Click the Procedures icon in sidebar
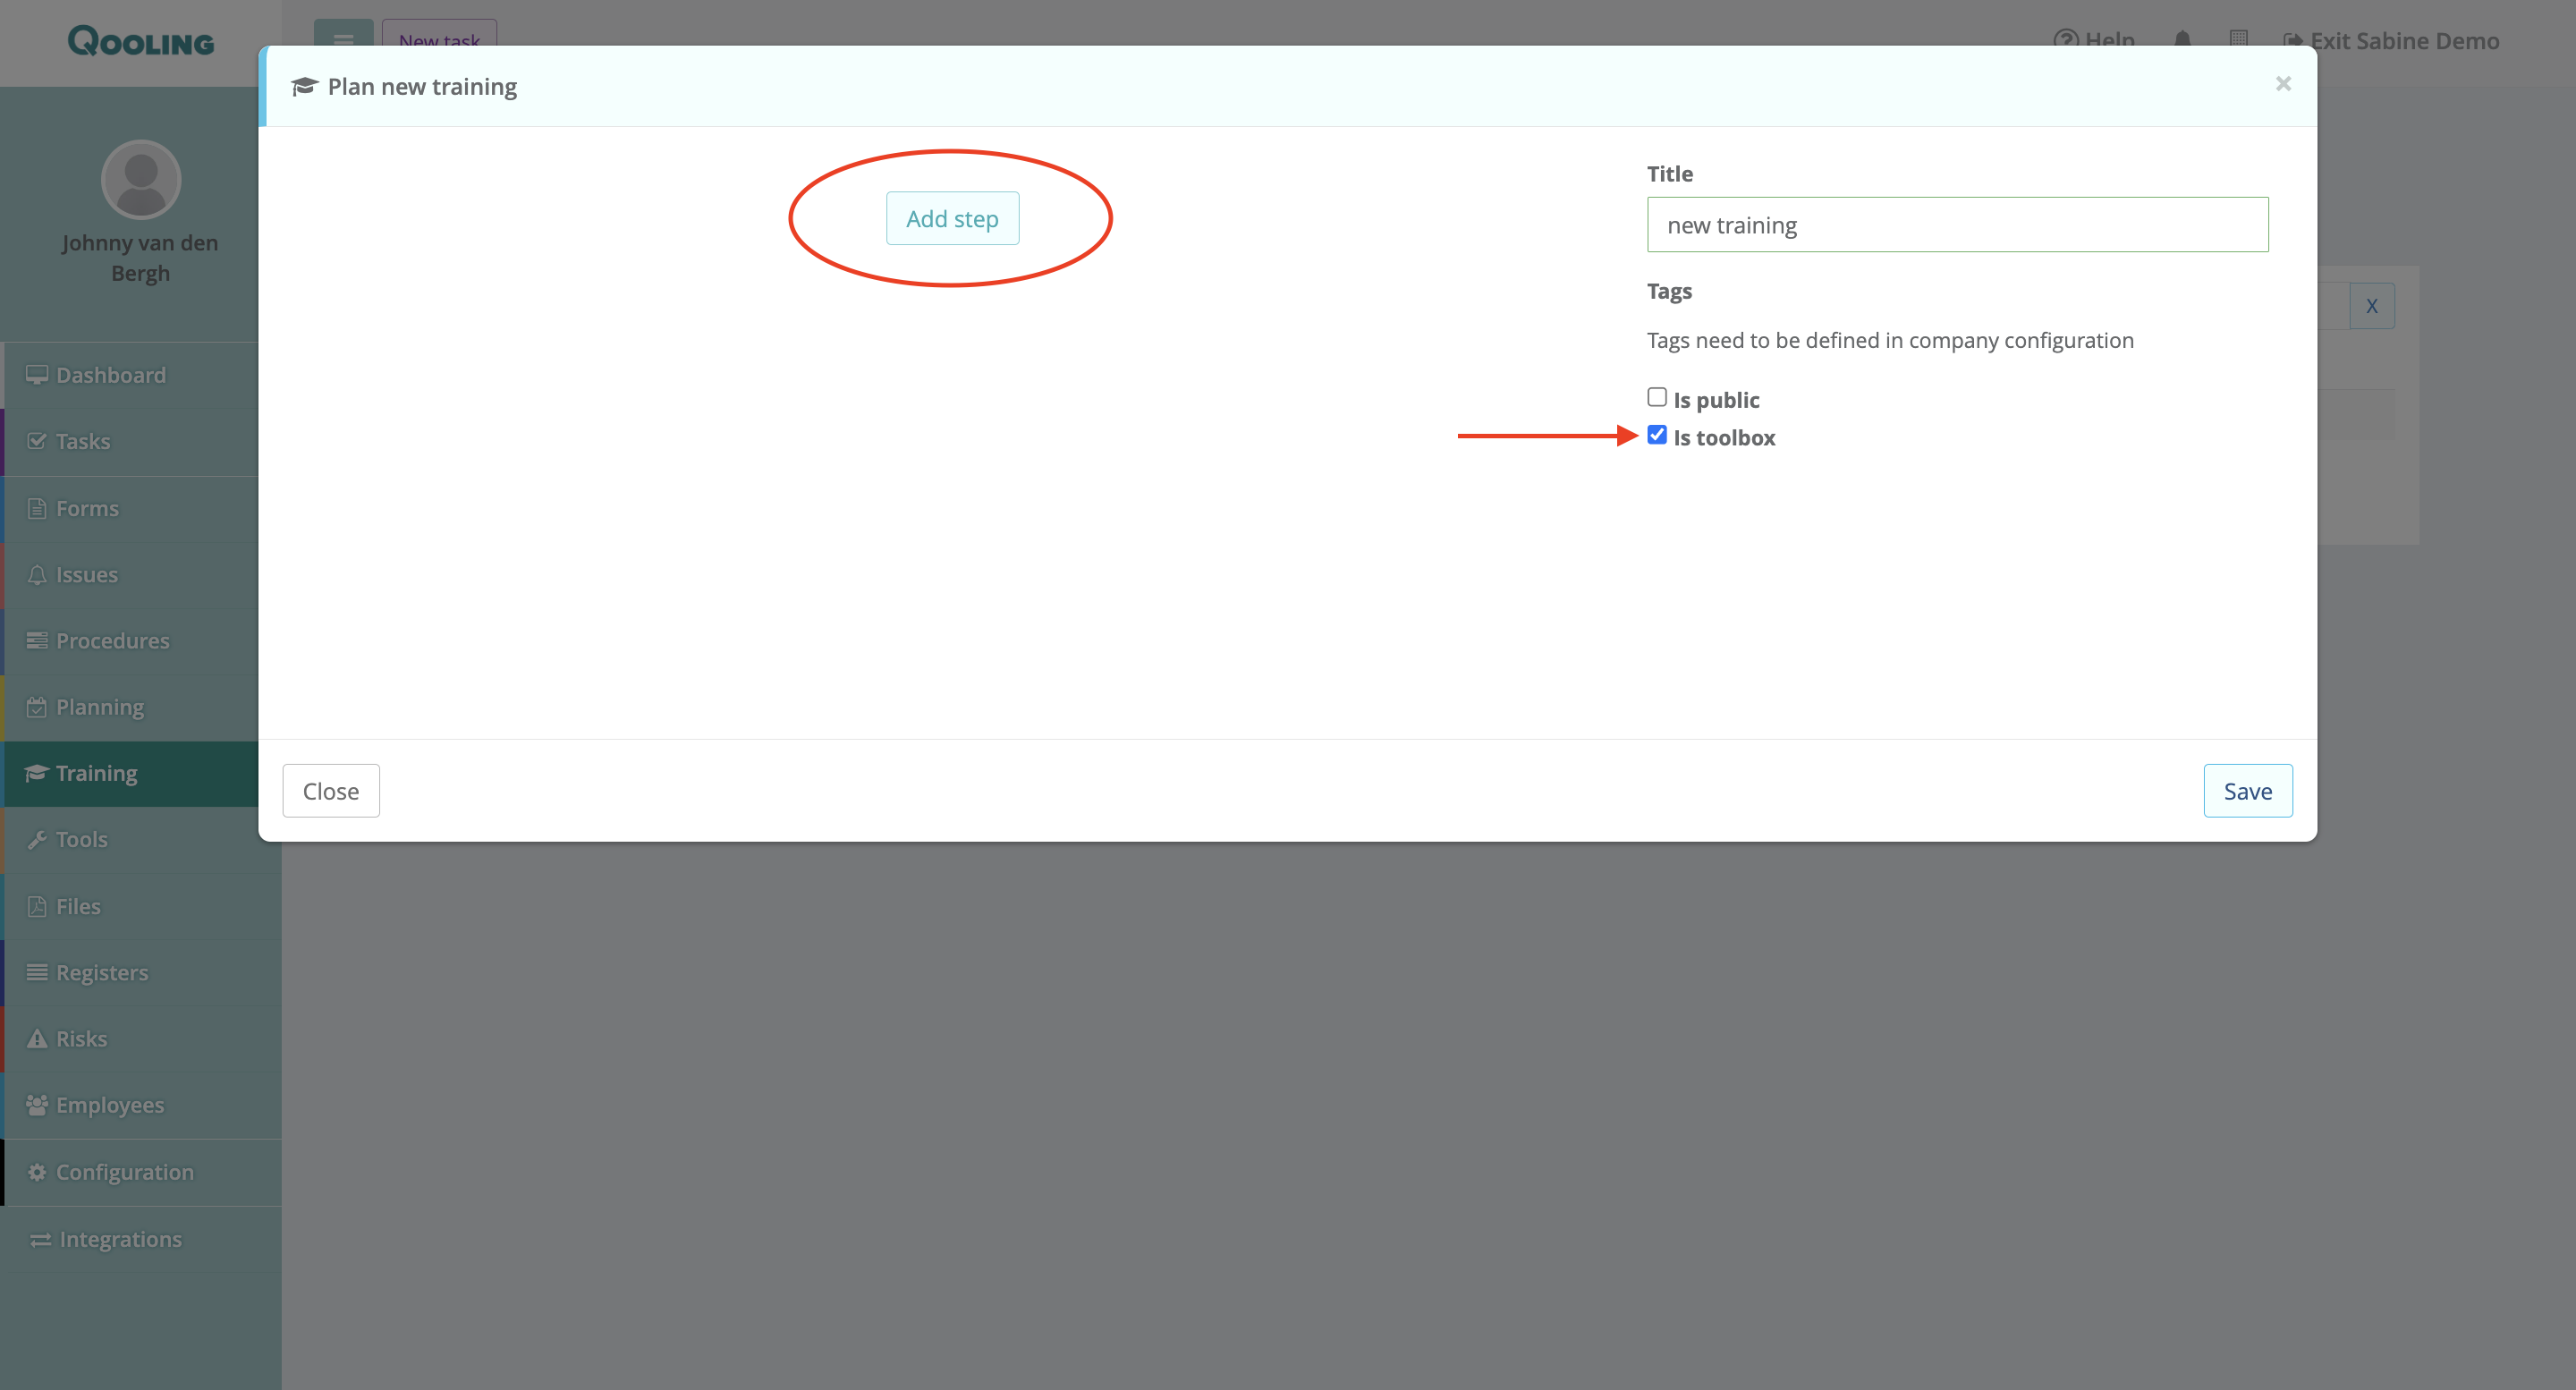This screenshot has width=2576, height=1390. pos(37,641)
